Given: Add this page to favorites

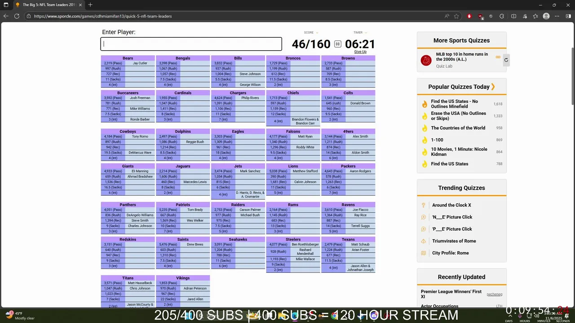Looking at the screenshot, I should click(x=456, y=16).
